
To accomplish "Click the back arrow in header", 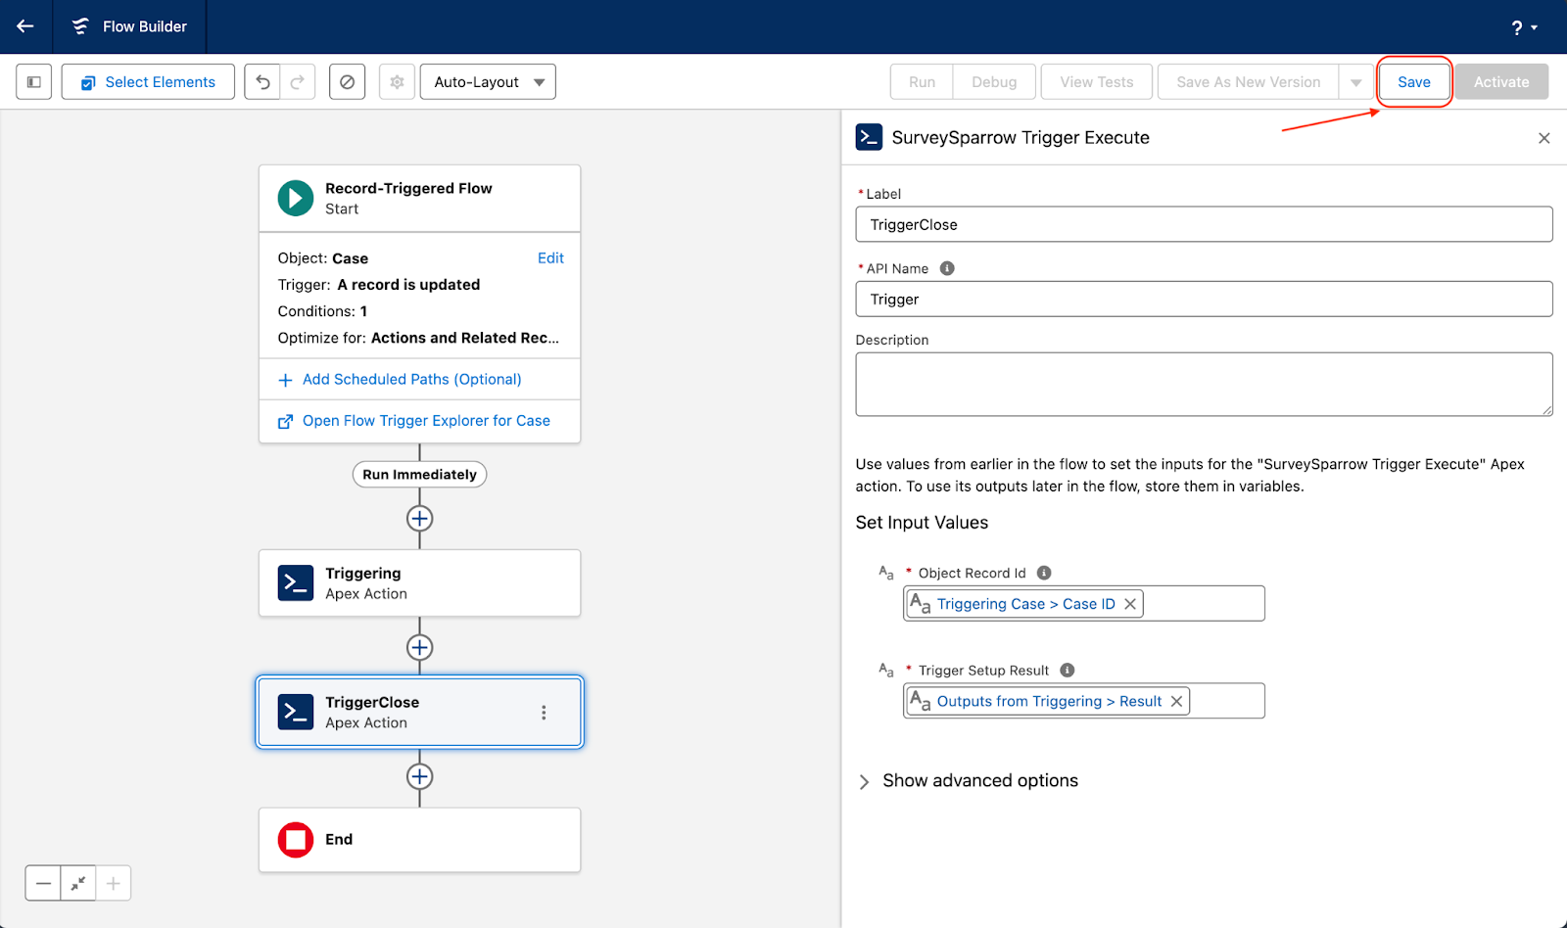I will tap(25, 26).
